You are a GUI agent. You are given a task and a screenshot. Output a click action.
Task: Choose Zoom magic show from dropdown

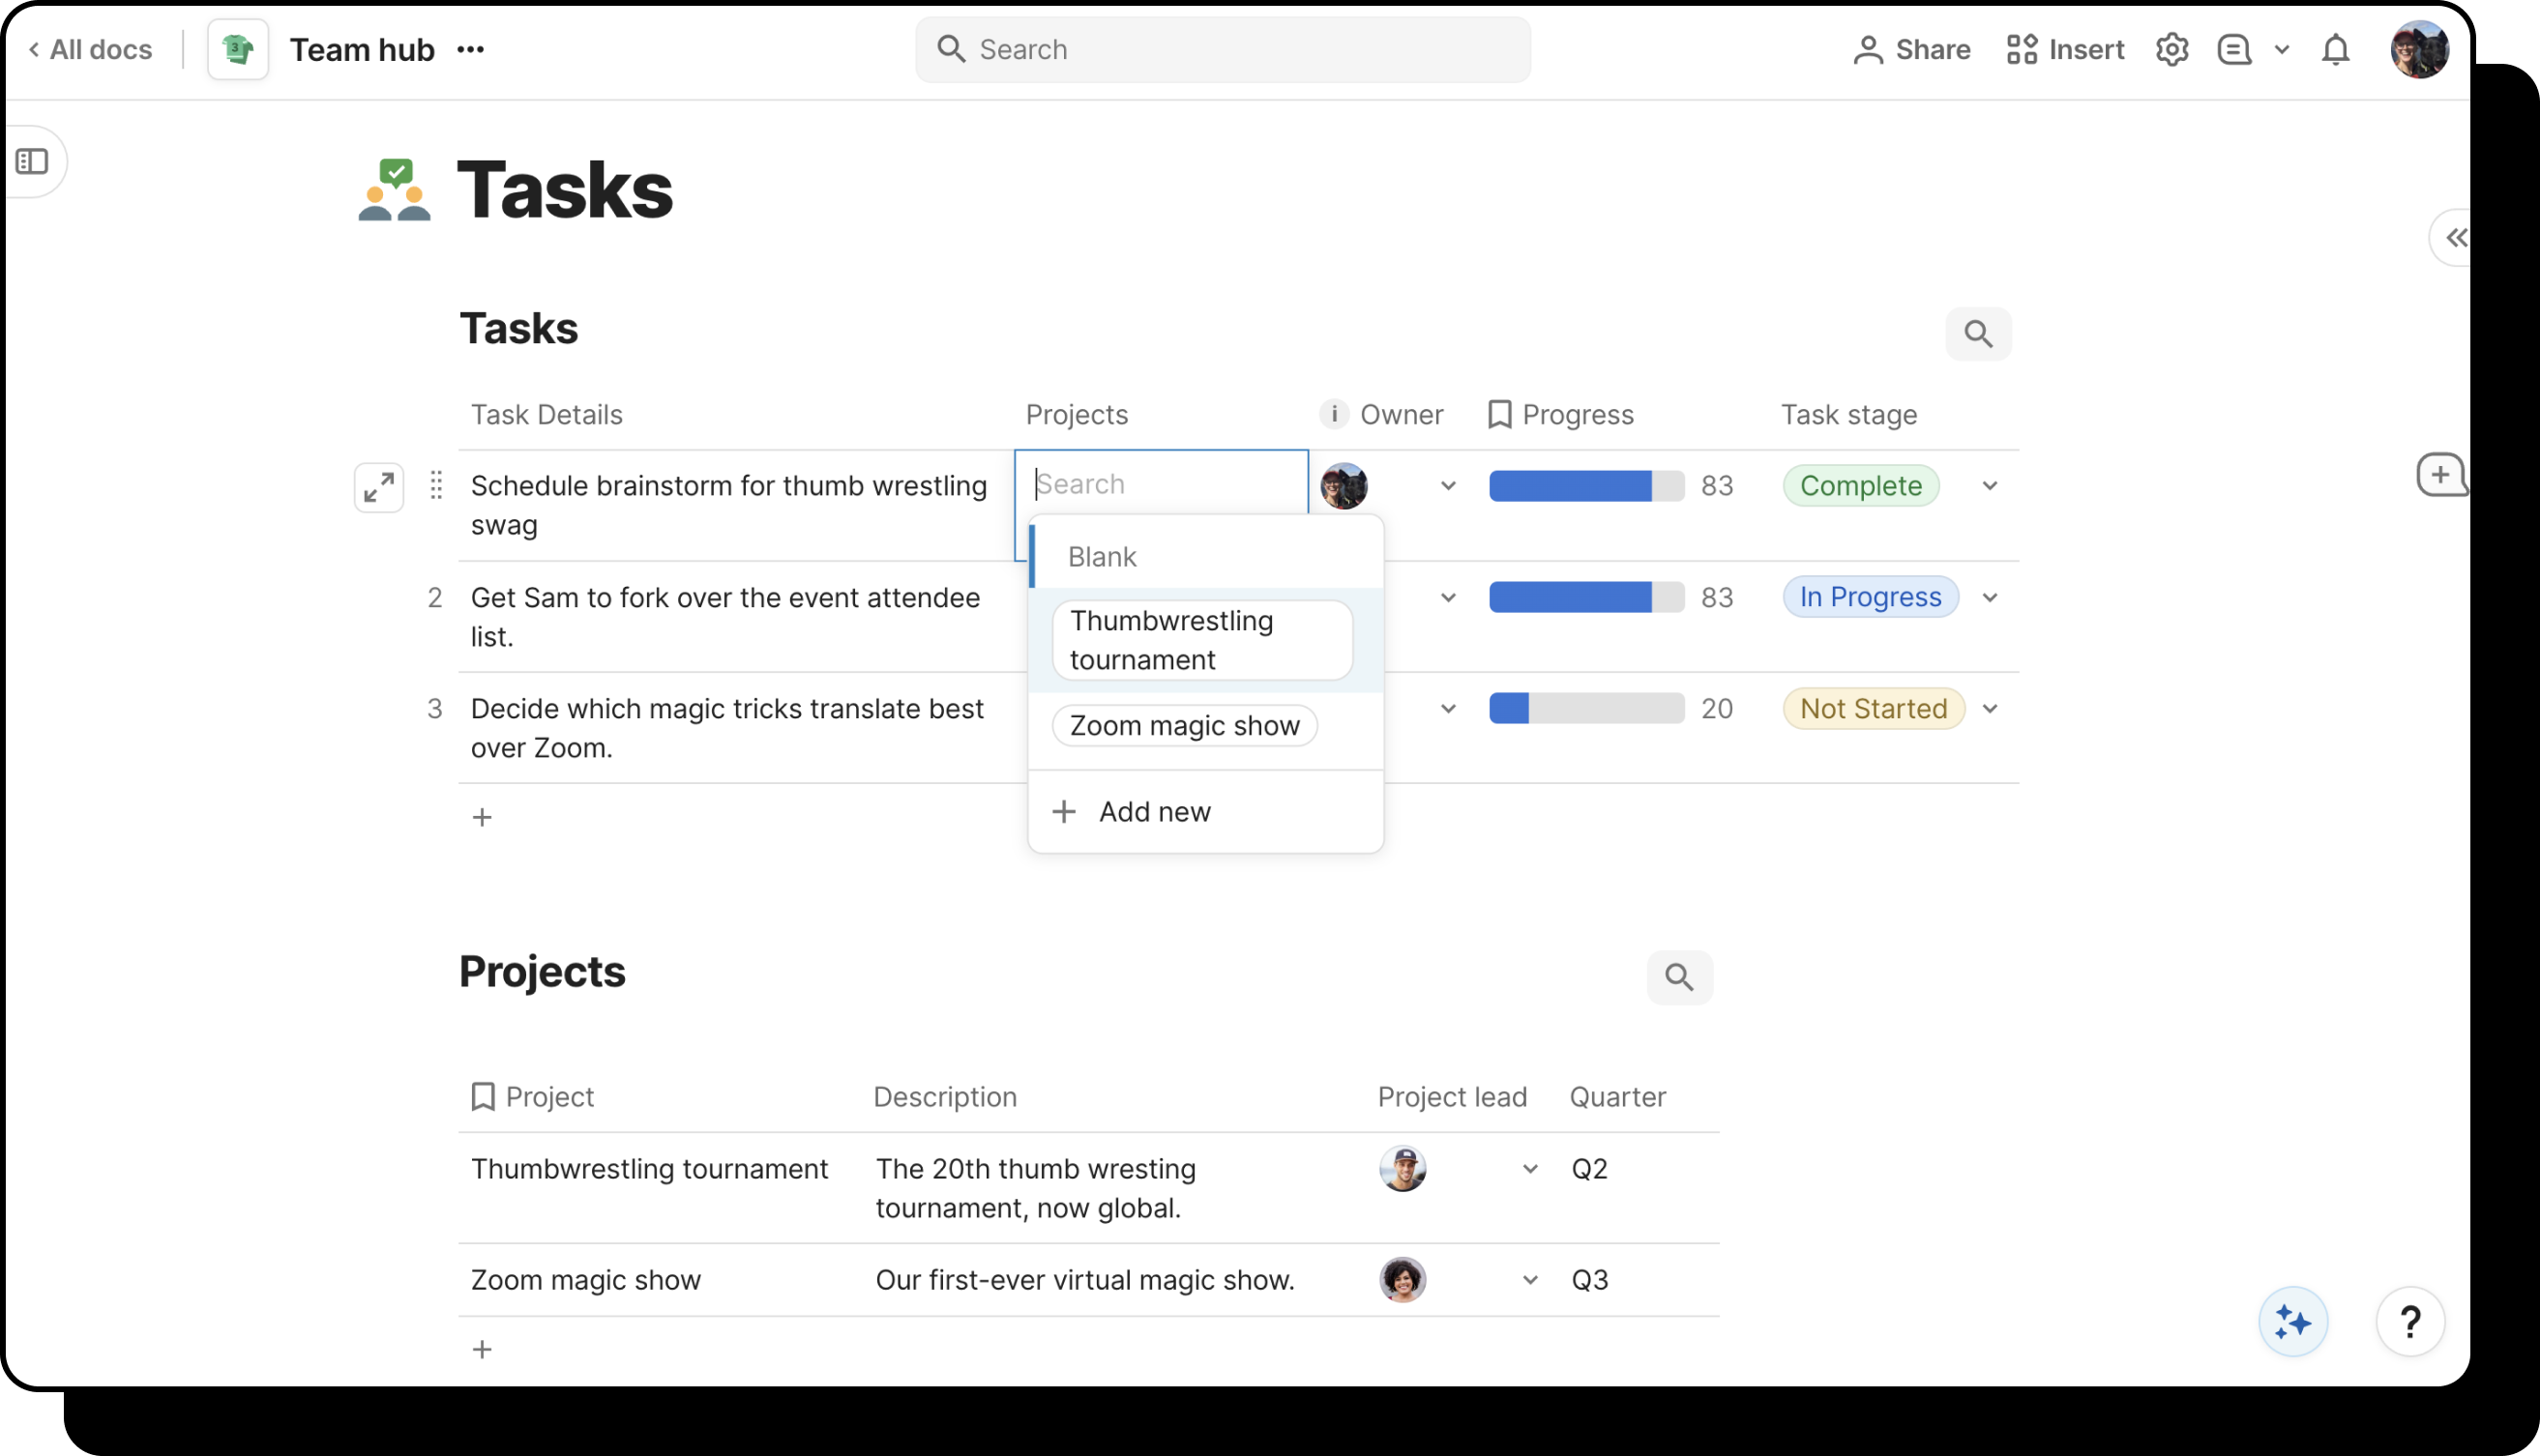point(1184,725)
